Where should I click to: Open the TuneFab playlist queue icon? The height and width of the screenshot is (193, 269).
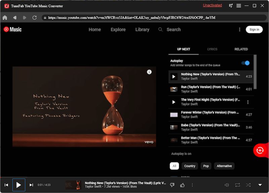[231, 6]
